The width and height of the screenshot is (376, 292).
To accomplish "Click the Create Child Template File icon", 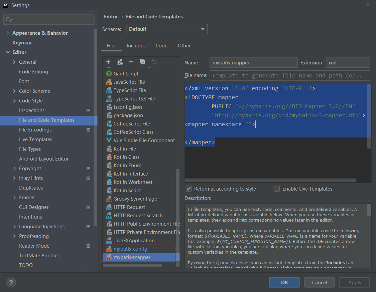I will click(120, 62).
